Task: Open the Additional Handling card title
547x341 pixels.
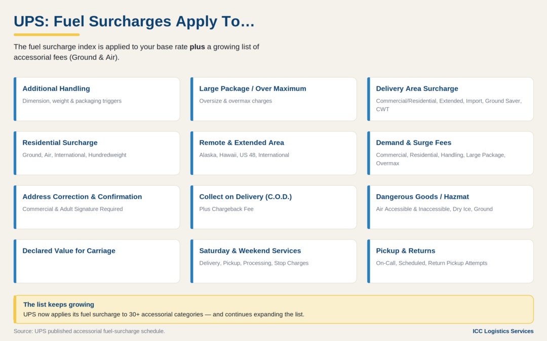Action: [x=56, y=89]
